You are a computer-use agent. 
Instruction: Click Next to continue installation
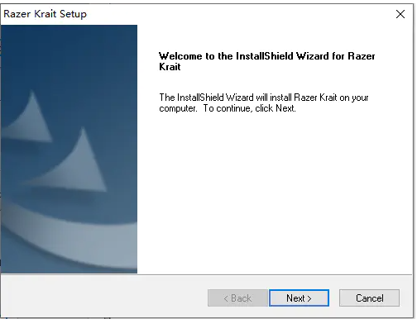(300, 298)
